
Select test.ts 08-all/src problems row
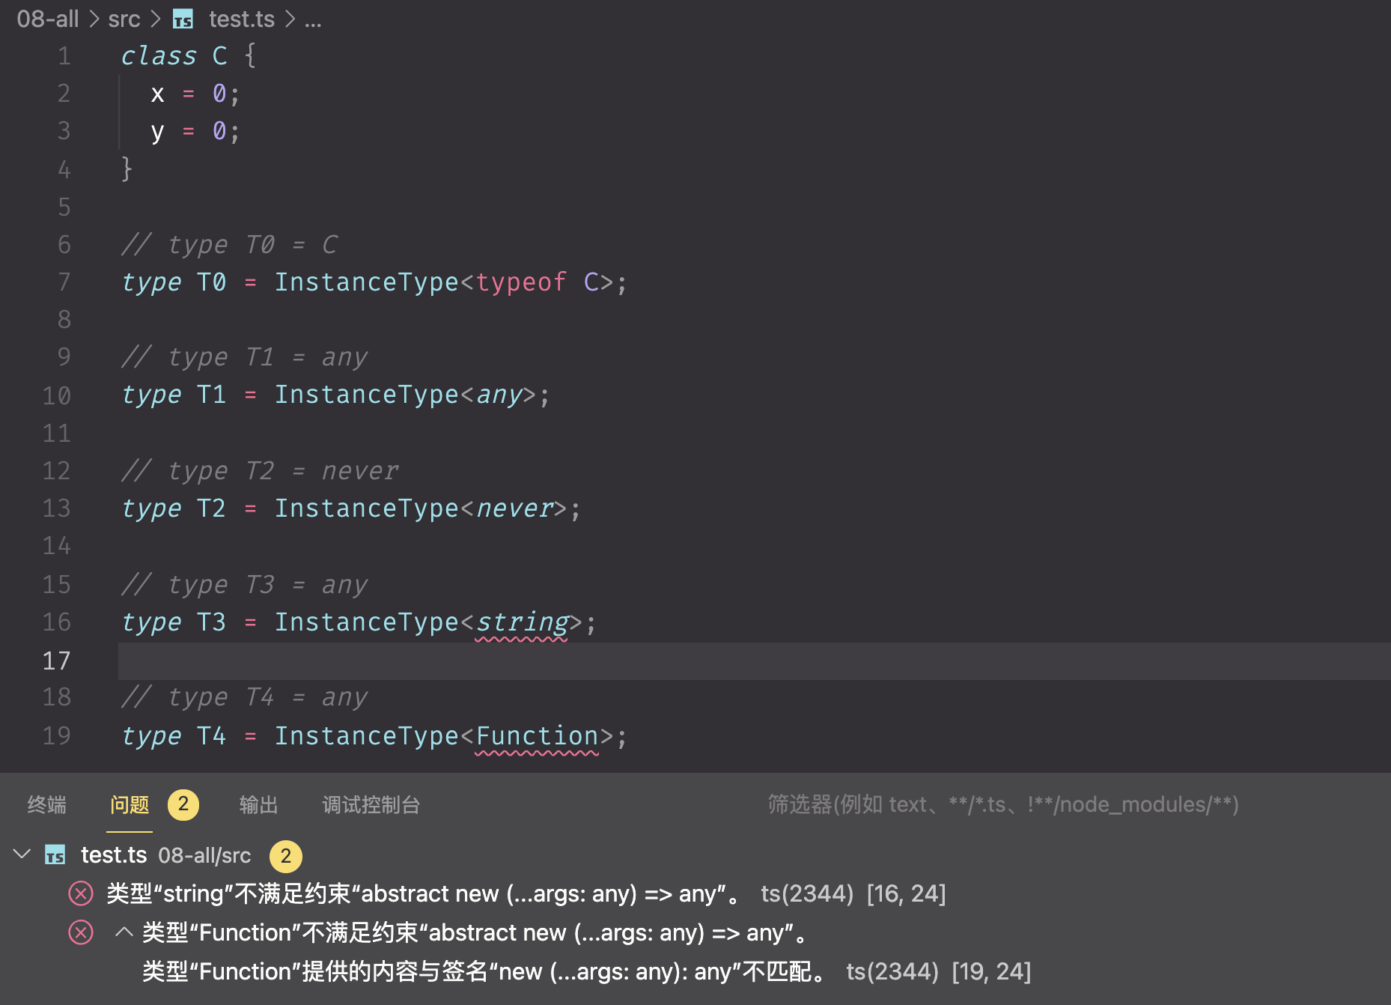pyautogui.click(x=695, y=855)
